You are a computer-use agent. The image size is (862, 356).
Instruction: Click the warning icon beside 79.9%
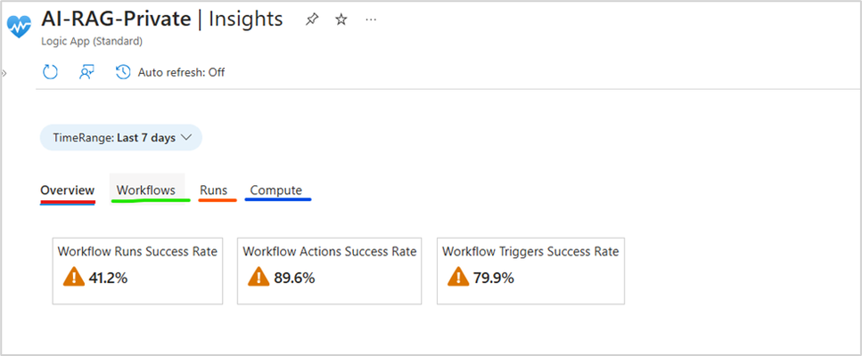458,277
